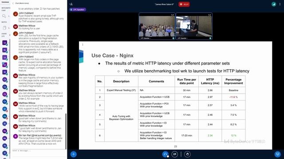
Task: Click the chat header title
Action: click(22, 3)
